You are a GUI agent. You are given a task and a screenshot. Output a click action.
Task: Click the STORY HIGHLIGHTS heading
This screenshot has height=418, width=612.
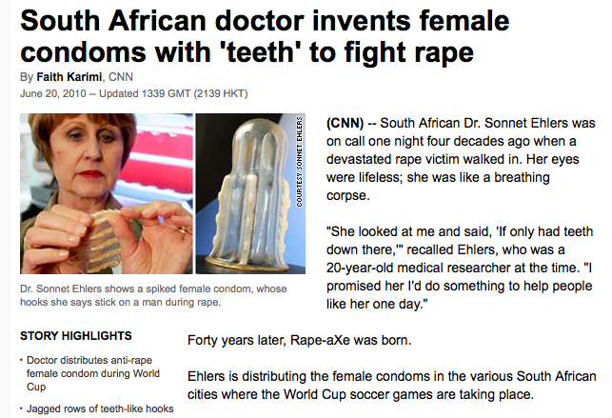(76, 336)
